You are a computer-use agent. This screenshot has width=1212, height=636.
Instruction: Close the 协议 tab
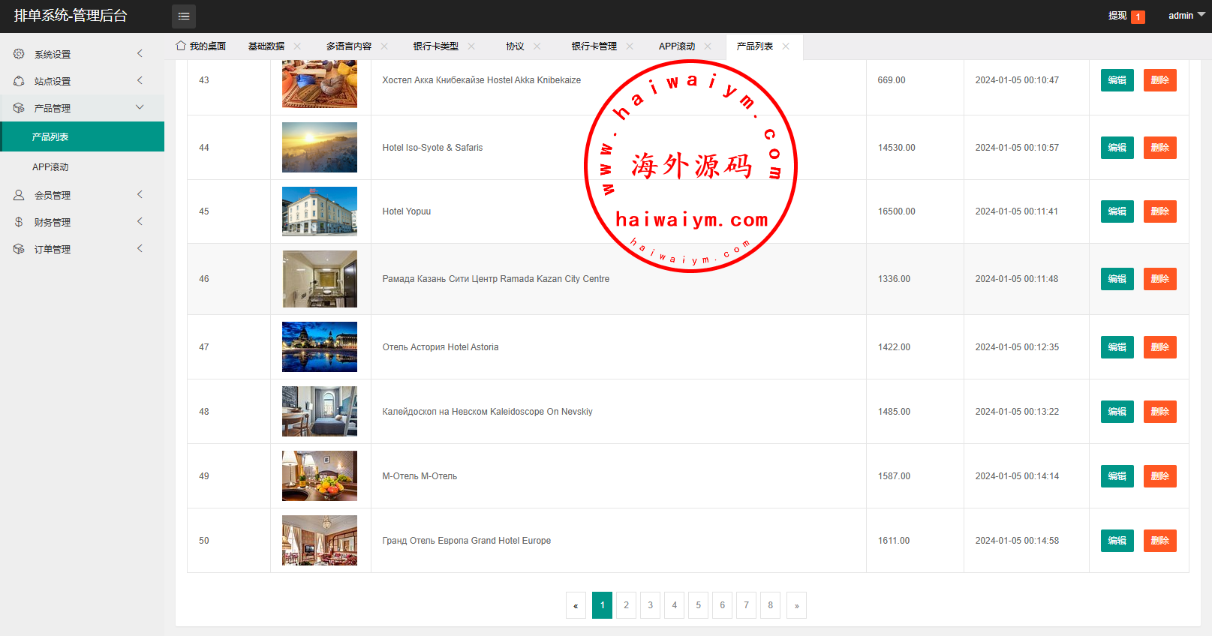pyautogui.click(x=537, y=46)
